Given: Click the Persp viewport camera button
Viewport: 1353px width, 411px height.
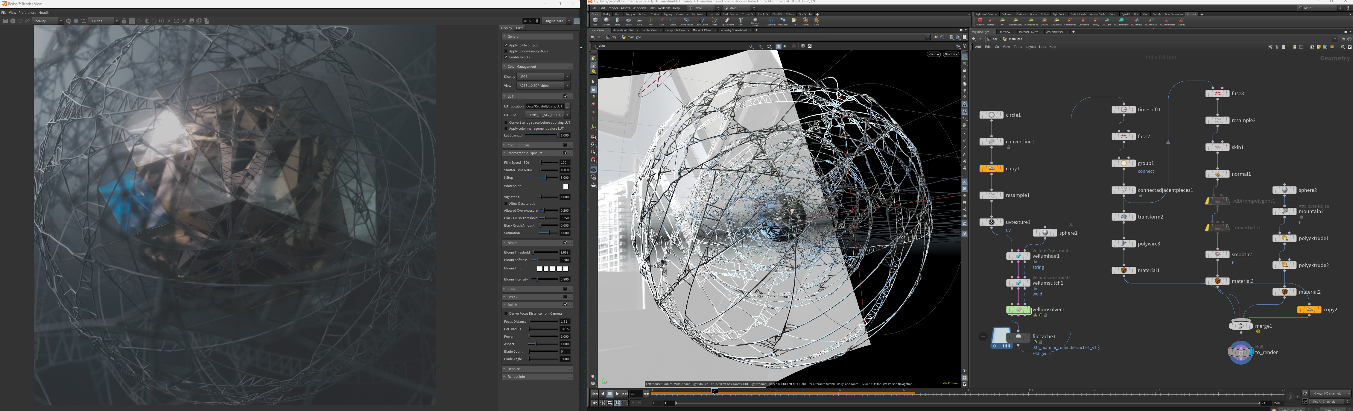Looking at the screenshot, I should [933, 54].
